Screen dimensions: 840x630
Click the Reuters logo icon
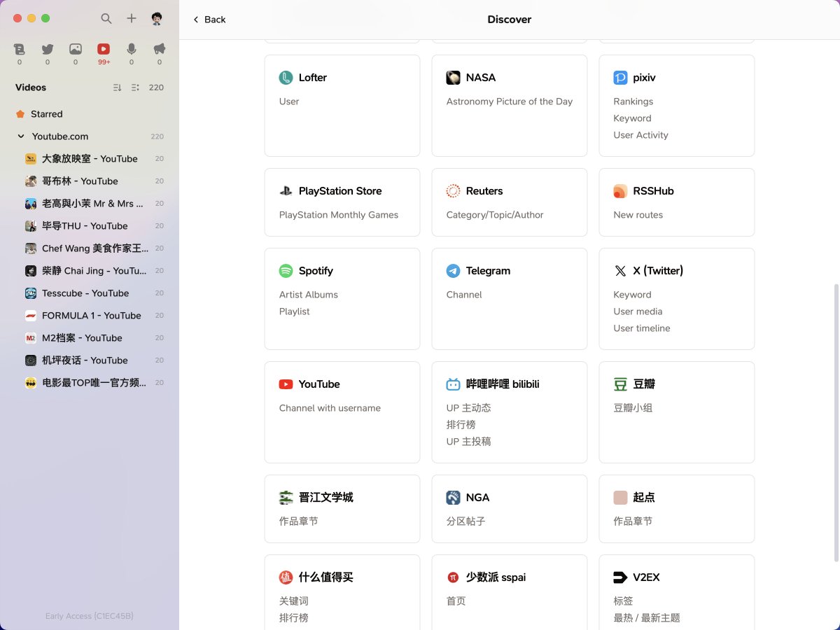click(x=453, y=191)
